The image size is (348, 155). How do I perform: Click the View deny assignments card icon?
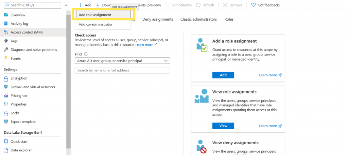(202, 147)
